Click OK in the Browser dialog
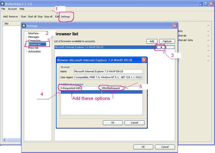 [x=113, y=123]
